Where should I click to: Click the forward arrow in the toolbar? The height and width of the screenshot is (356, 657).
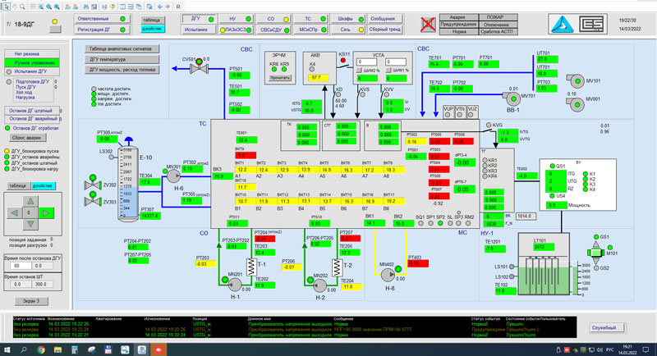click(x=168, y=7)
